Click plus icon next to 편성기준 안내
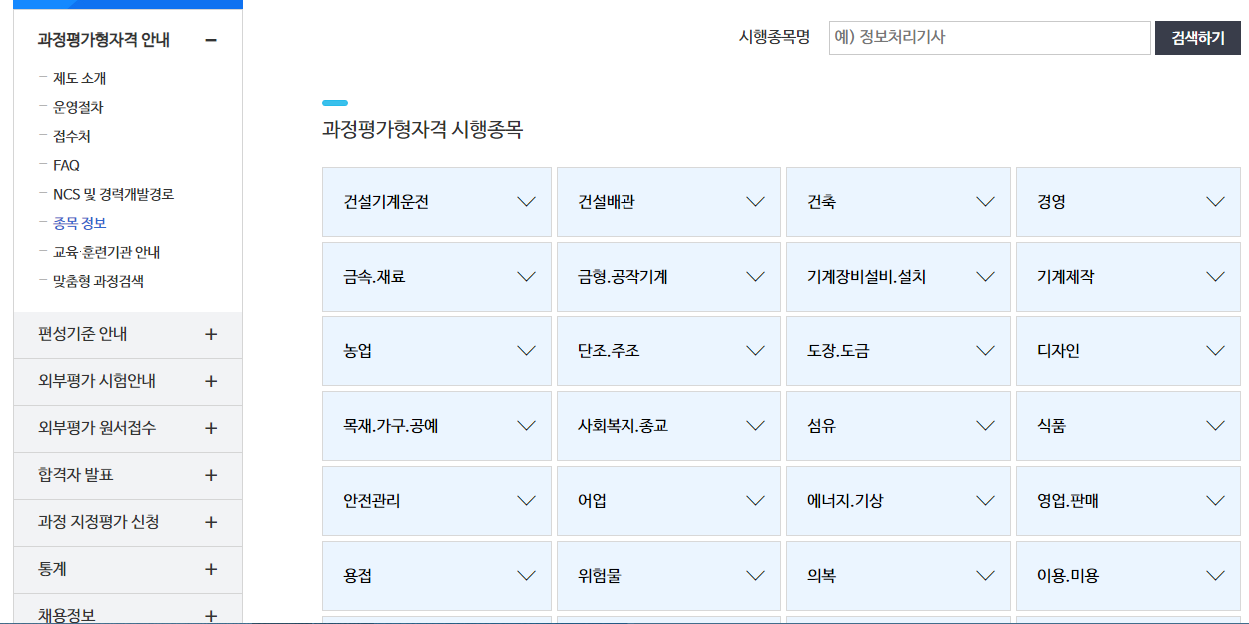This screenshot has width=1249, height=624. [x=211, y=334]
